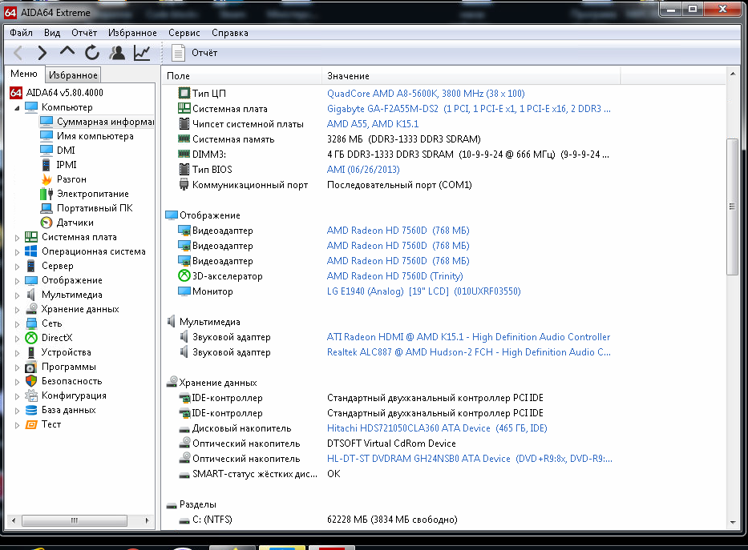Select Разгон flame icon in tree
This screenshot has width=748, height=550.
click(x=71, y=179)
